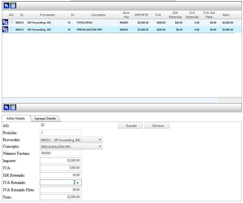This screenshot has height=203, width=243.
Task: Click SR Forwarding, INC in FOTOCOPIAS row
Action: [39, 23]
